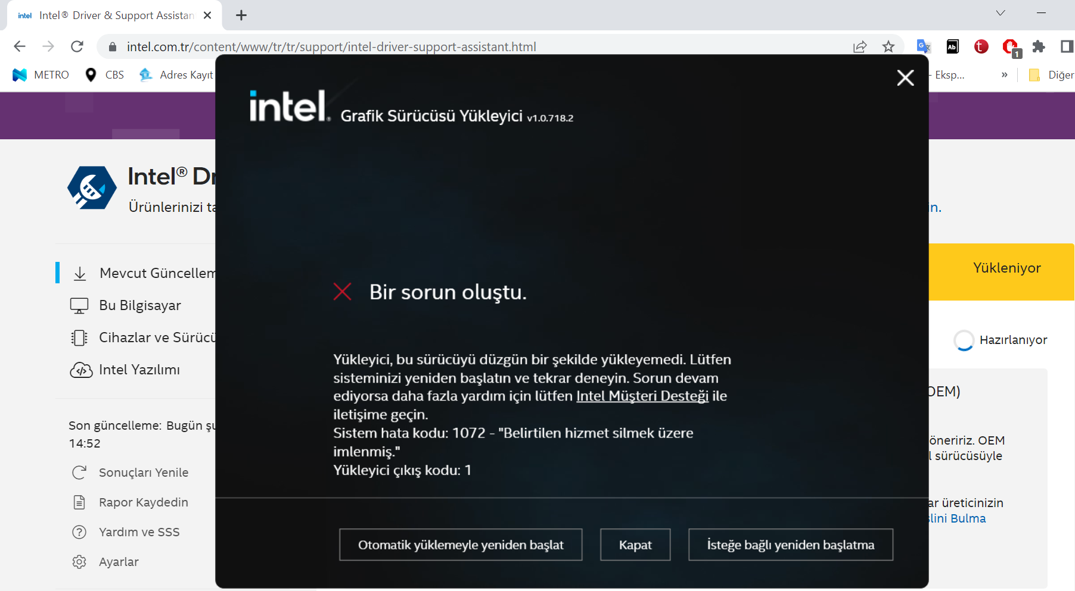1075x591 pixels.
Task: Show more bookmarks with the chevron
Action: 1005,74
